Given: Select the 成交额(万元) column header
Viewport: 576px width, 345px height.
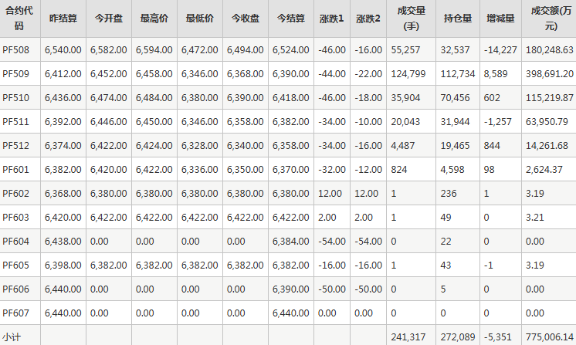Looking at the screenshot, I should point(551,19).
